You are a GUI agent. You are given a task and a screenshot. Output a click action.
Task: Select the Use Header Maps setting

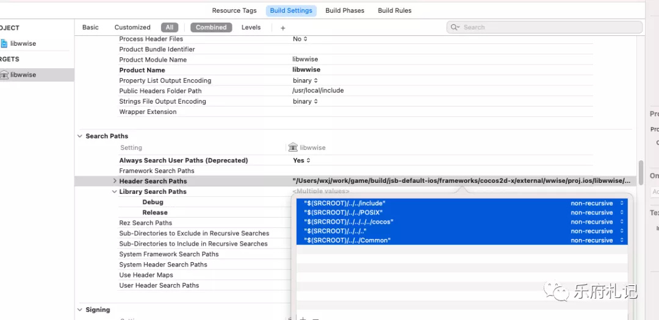pyautogui.click(x=146, y=275)
